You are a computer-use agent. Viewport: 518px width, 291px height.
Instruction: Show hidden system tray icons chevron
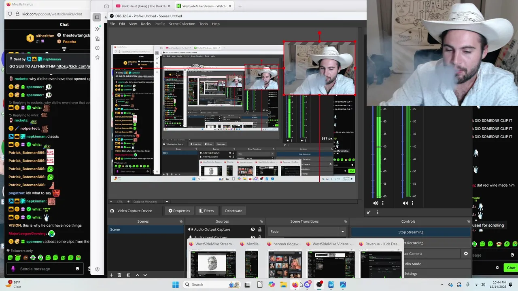tap(442, 285)
